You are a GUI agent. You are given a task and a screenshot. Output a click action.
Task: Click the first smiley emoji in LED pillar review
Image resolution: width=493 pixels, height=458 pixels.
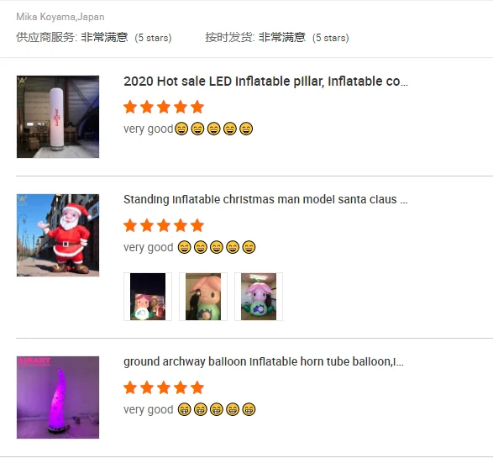(181, 129)
